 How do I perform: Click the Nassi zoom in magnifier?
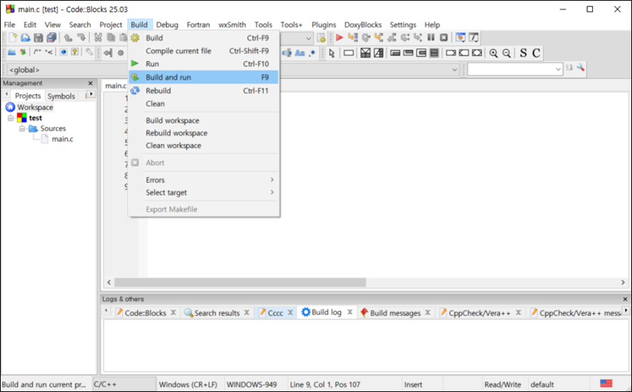click(x=493, y=53)
